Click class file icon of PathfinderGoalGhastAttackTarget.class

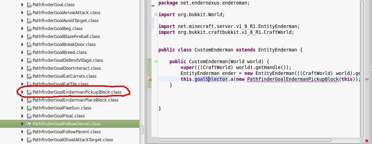coord(29,140)
